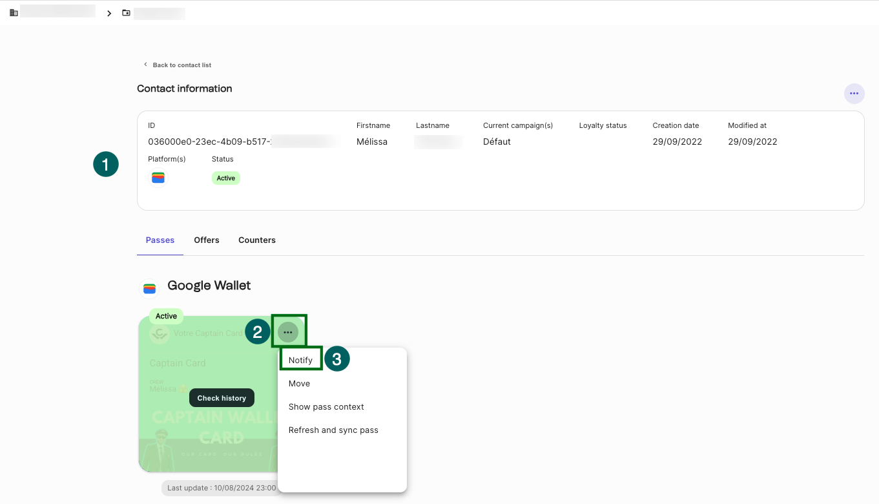Click the folder icon in breadcrumb
The height and width of the screenshot is (504, 879).
(126, 13)
